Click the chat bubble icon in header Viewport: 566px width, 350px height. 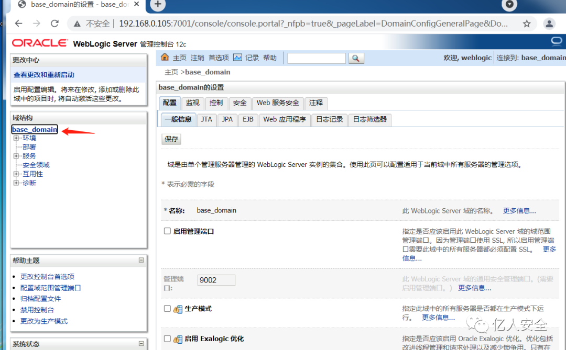[x=556, y=41]
